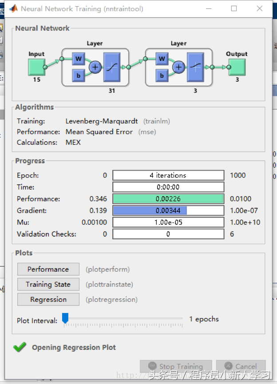Click the (mse) function label
The width and height of the screenshot is (277, 384).
tap(147, 132)
